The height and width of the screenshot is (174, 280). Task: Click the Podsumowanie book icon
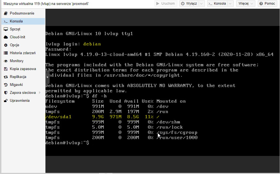6,13
